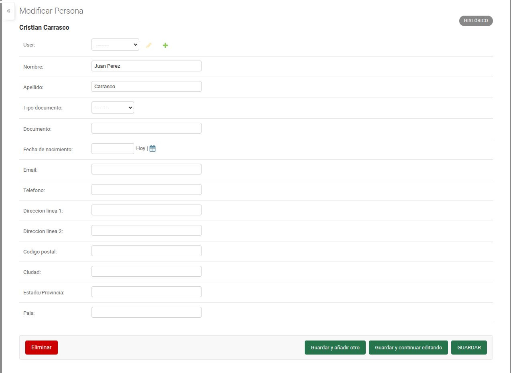Screen dimensions: 511x373
Task: Open the calendar icon next to Fecha de nacimiento
Action: point(152,148)
